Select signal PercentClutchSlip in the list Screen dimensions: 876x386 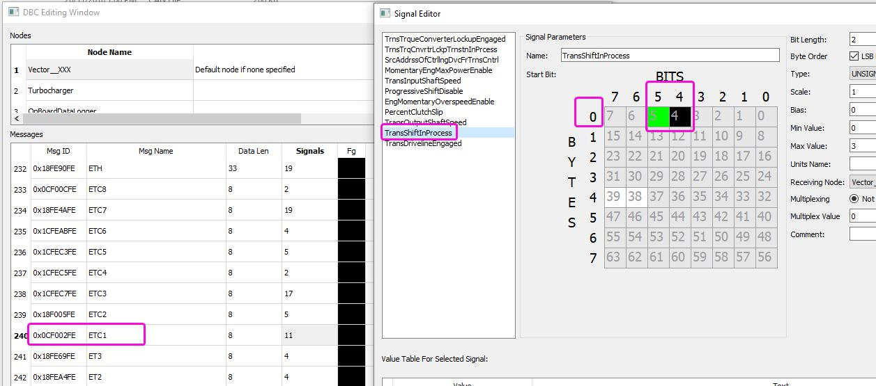[413, 112]
